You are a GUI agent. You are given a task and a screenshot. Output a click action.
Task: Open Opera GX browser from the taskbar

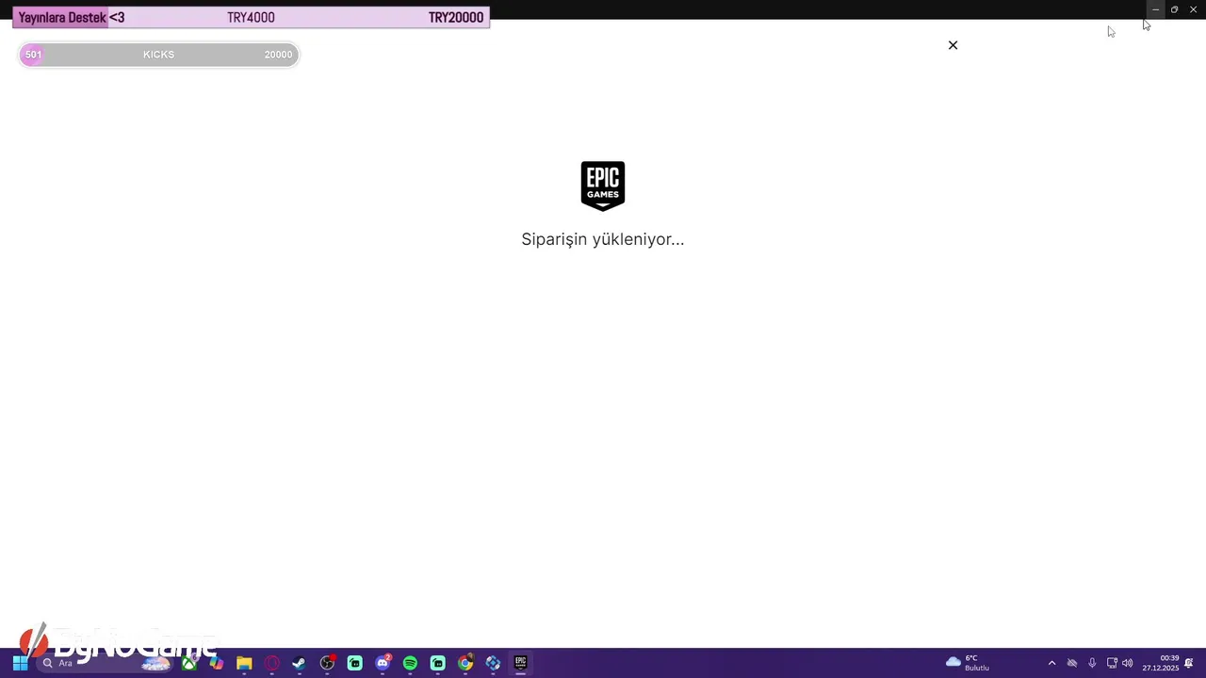click(271, 663)
